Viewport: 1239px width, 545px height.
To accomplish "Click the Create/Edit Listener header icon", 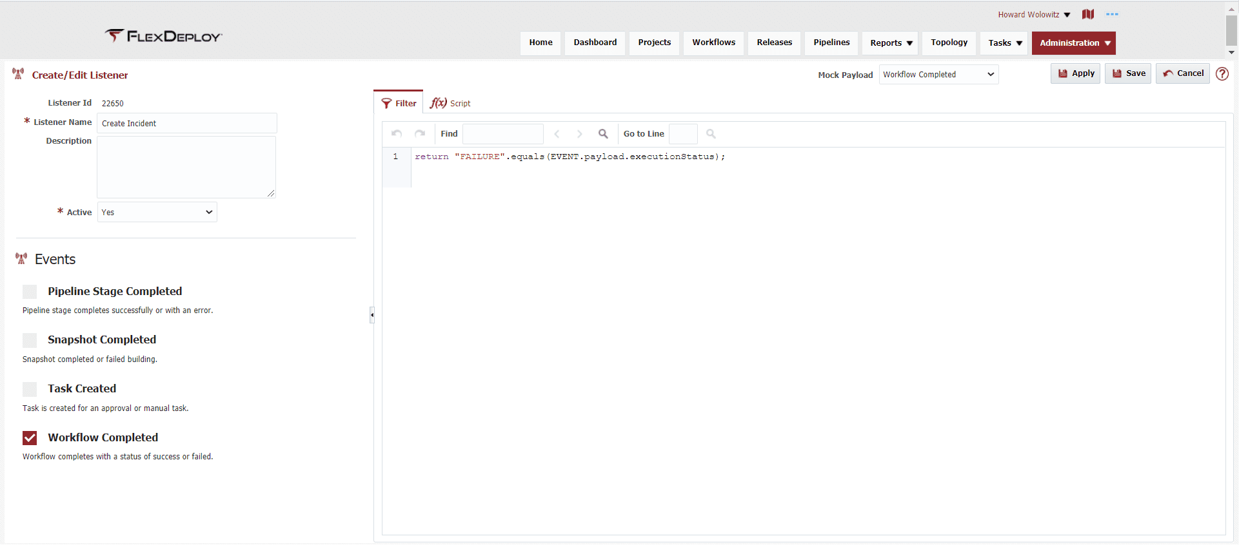I will [18, 74].
